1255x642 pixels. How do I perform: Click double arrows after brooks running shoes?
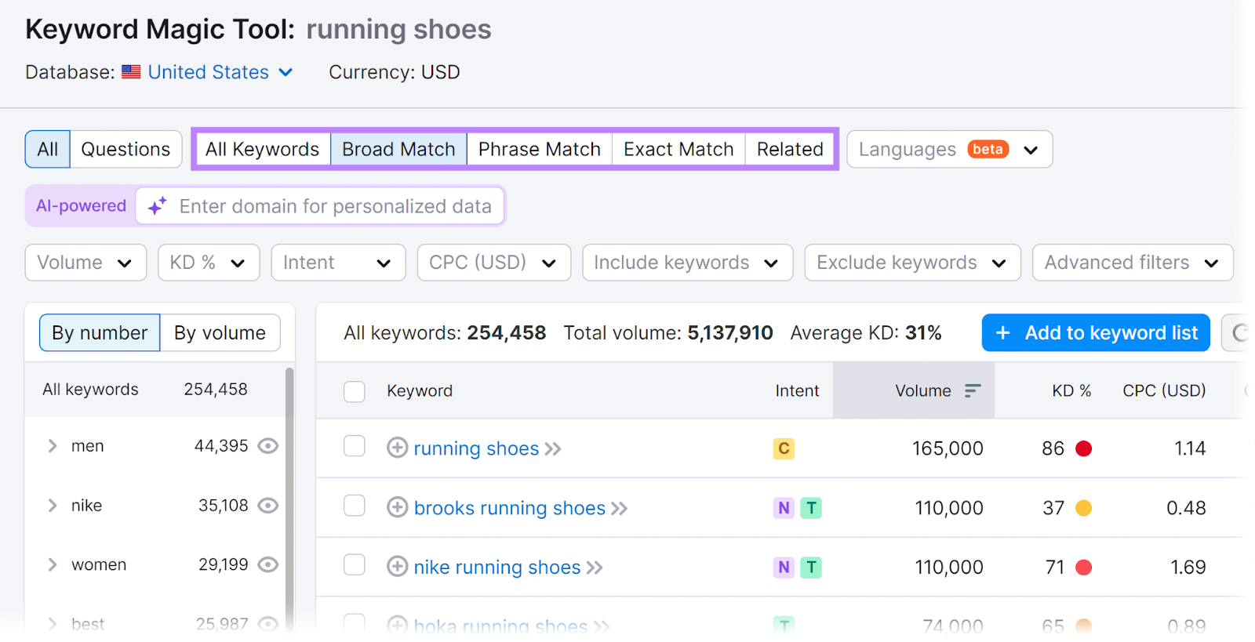click(x=620, y=509)
